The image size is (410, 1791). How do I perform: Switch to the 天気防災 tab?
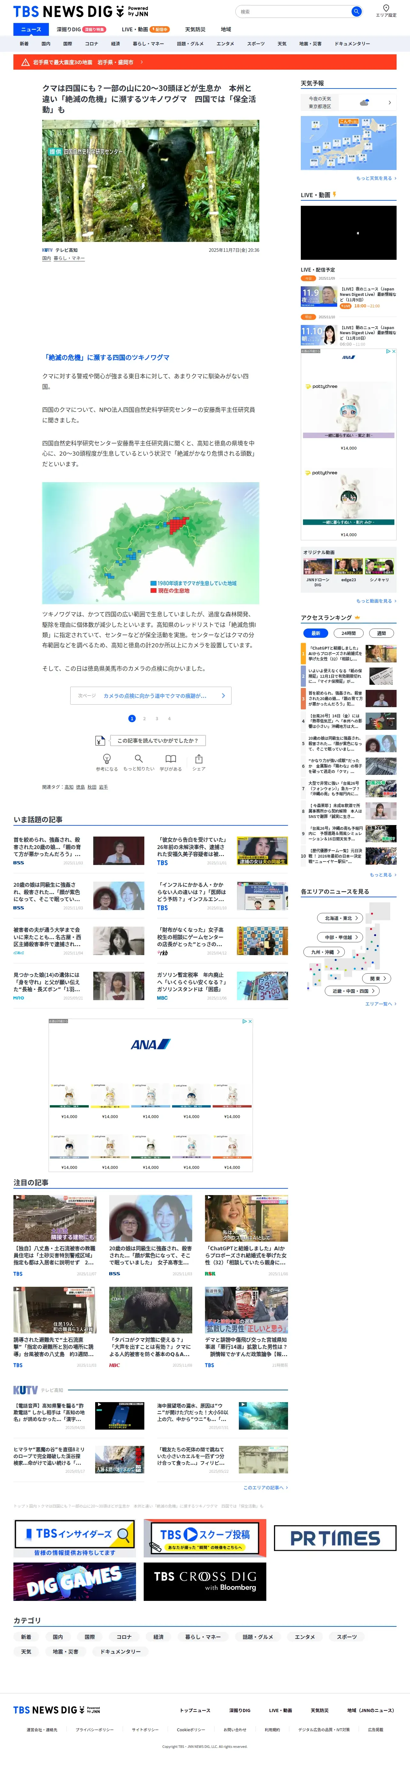(195, 29)
